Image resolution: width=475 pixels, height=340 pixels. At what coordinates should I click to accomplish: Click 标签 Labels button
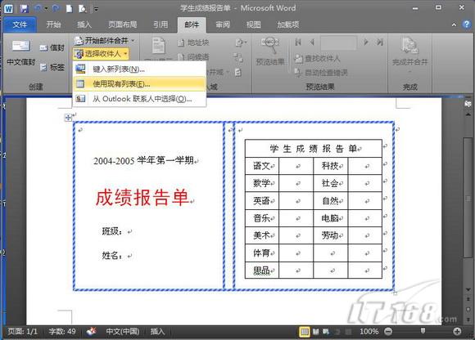pos(52,67)
